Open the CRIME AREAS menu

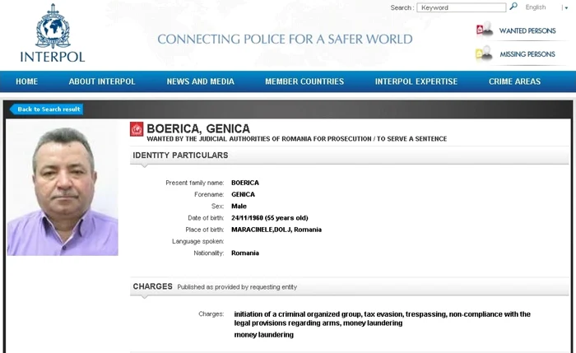pos(514,81)
